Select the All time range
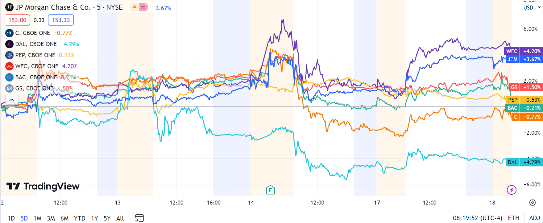Viewport: 543px width, 223px height. (120, 218)
